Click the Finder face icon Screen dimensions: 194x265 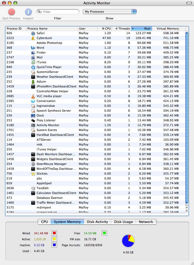[x=33, y=52]
